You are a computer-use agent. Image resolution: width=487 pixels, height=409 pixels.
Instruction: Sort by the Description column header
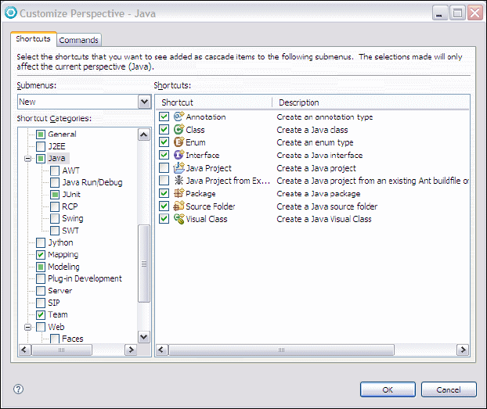pos(371,102)
